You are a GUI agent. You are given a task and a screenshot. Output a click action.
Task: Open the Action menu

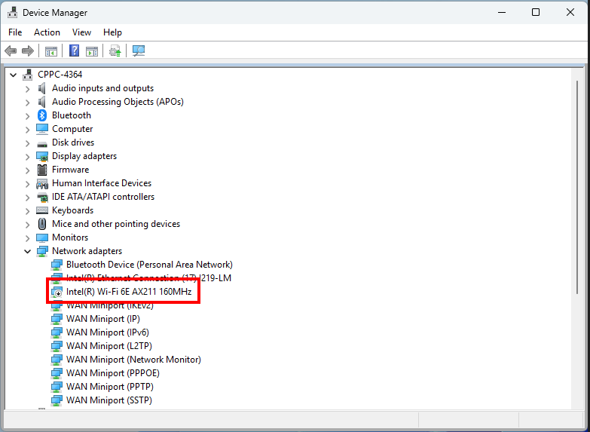(x=47, y=32)
